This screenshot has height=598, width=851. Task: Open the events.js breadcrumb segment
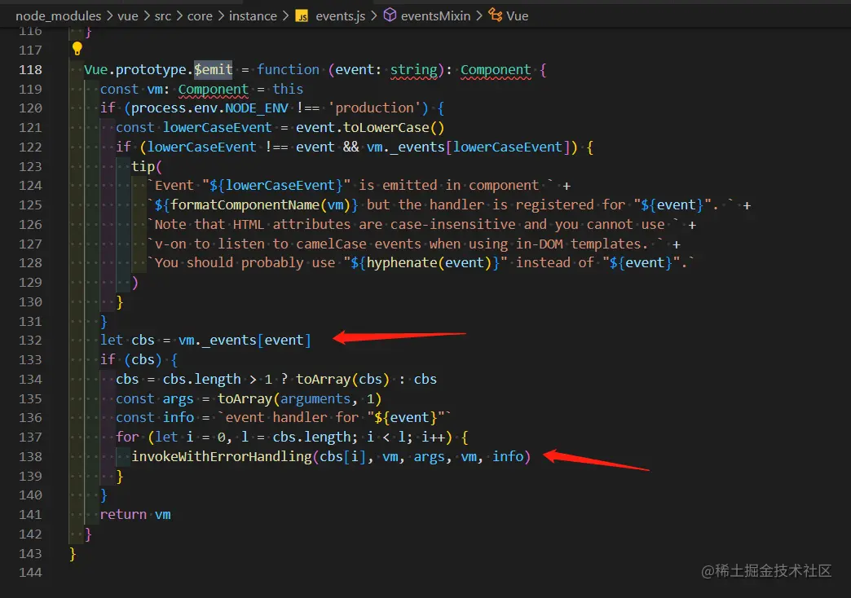(x=340, y=16)
